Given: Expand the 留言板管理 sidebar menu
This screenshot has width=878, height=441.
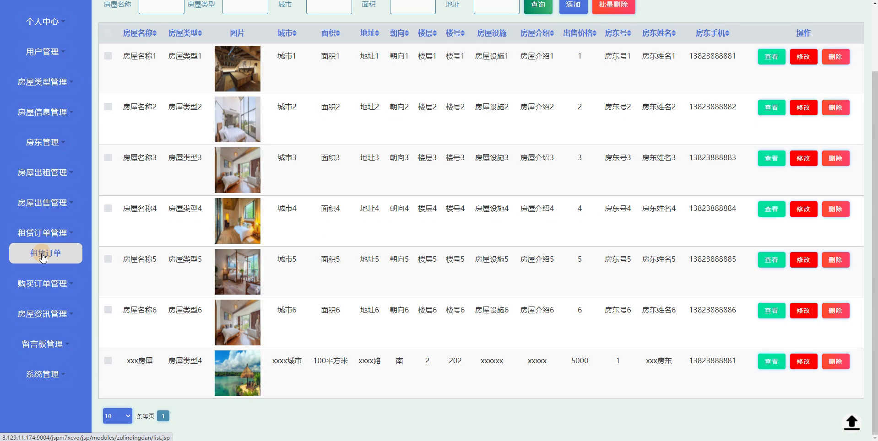Looking at the screenshot, I should tap(45, 344).
